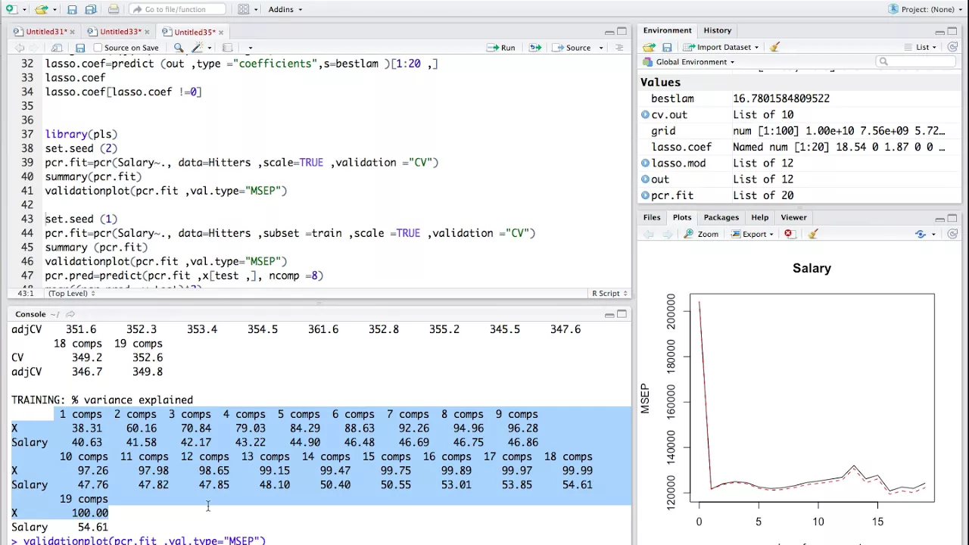Click the Zoom plot button

pos(701,234)
